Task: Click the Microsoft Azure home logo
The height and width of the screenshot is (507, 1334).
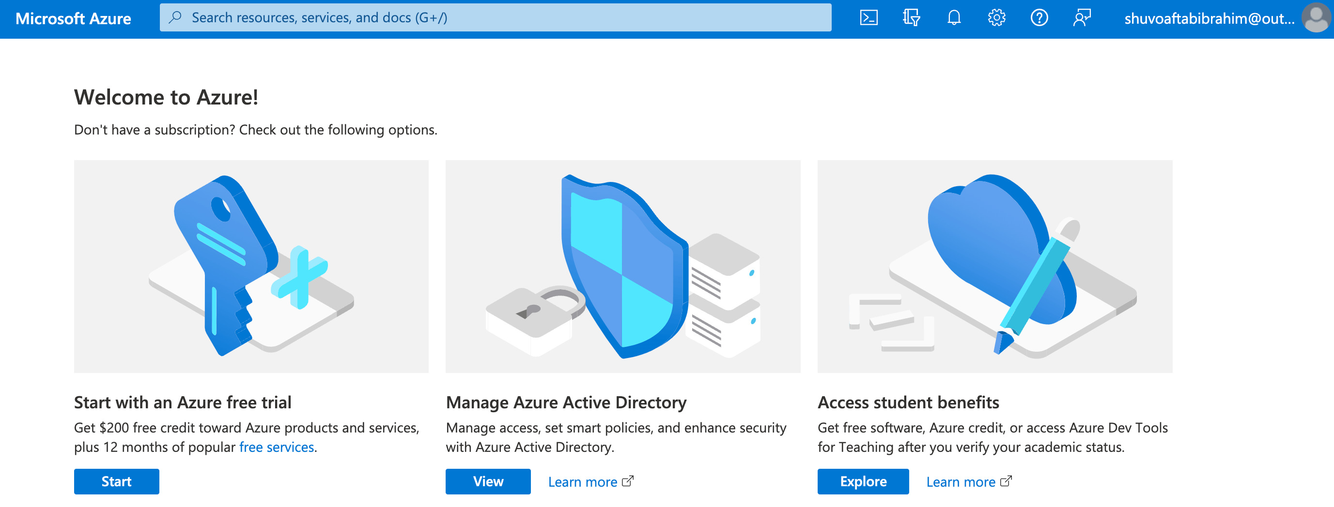Action: click(74, 18)
